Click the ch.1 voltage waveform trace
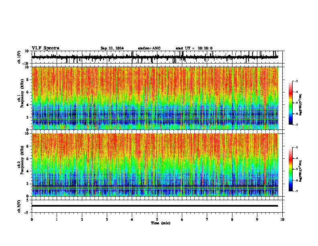Image resolution: width=318 pixels, height=246 pixels. click(x=155, y=57)
